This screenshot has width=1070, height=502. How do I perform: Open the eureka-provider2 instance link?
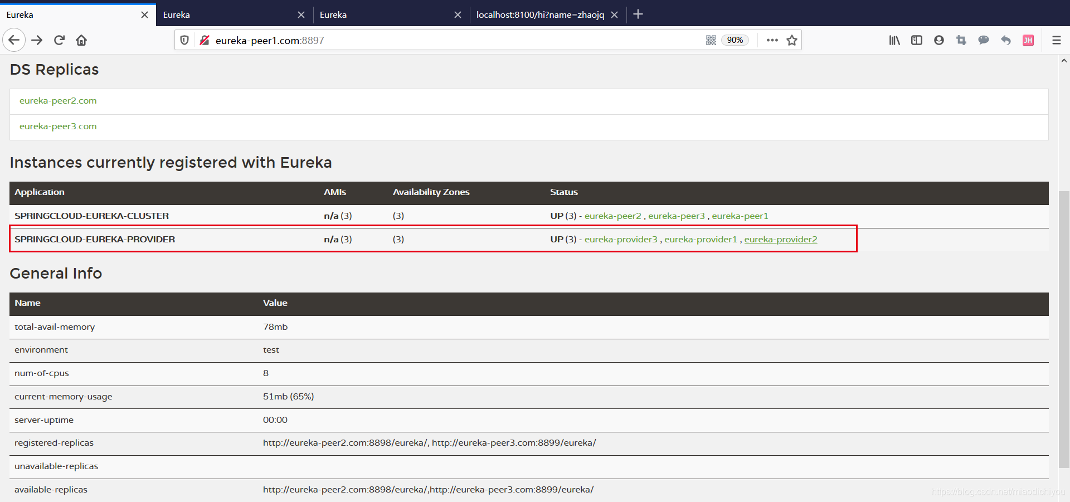(781, 240)
